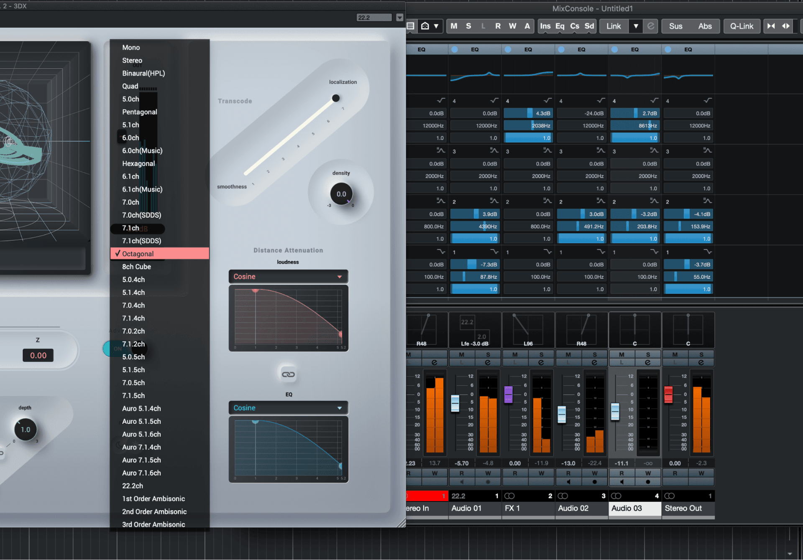Click the link chain icon between loudness and EQ
This screenshot has width=803, height=560.
(x=288, y=374)
